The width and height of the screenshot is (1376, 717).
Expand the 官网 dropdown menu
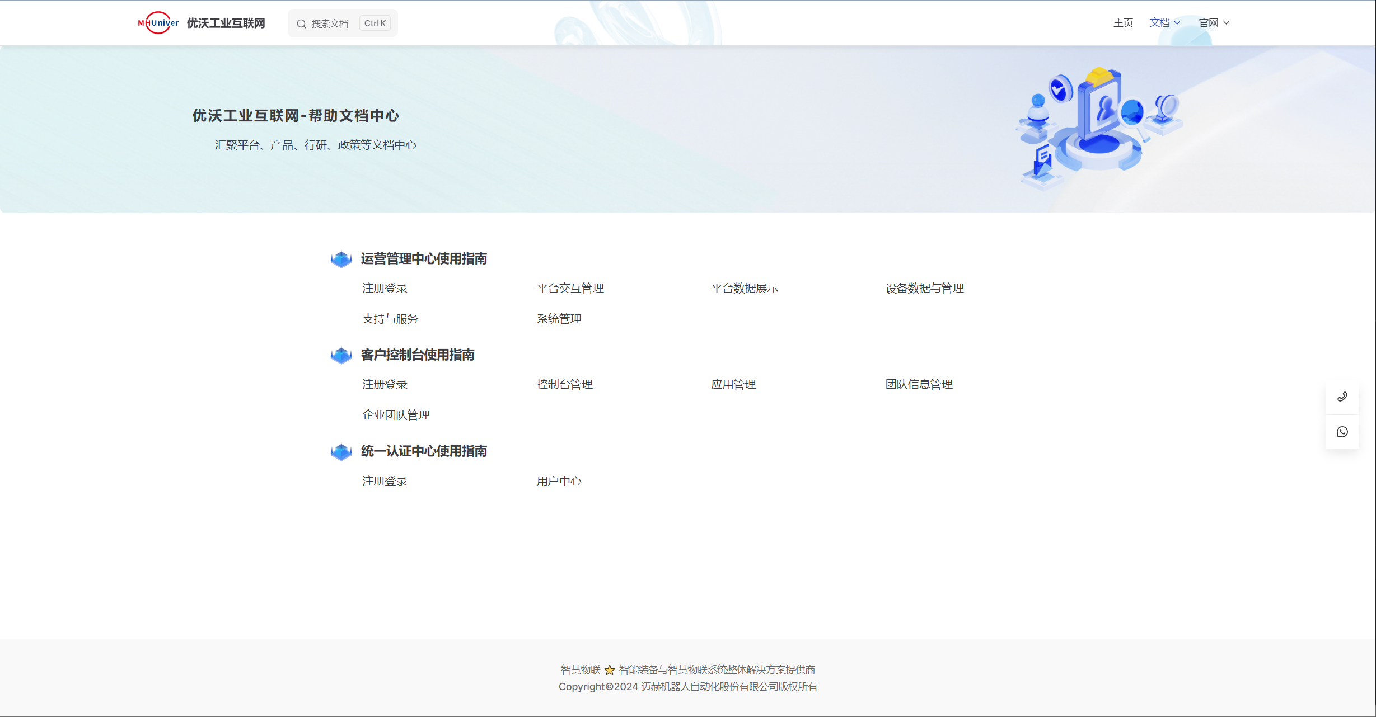(1213, 23)
